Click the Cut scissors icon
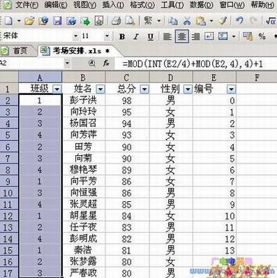 click(x=186, y=21)
